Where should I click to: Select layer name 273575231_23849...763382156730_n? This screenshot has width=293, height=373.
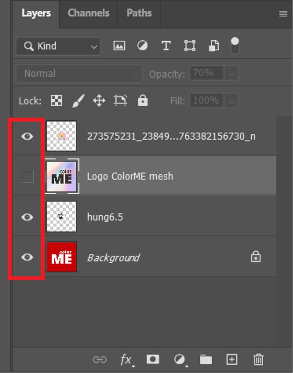point(171,136)
